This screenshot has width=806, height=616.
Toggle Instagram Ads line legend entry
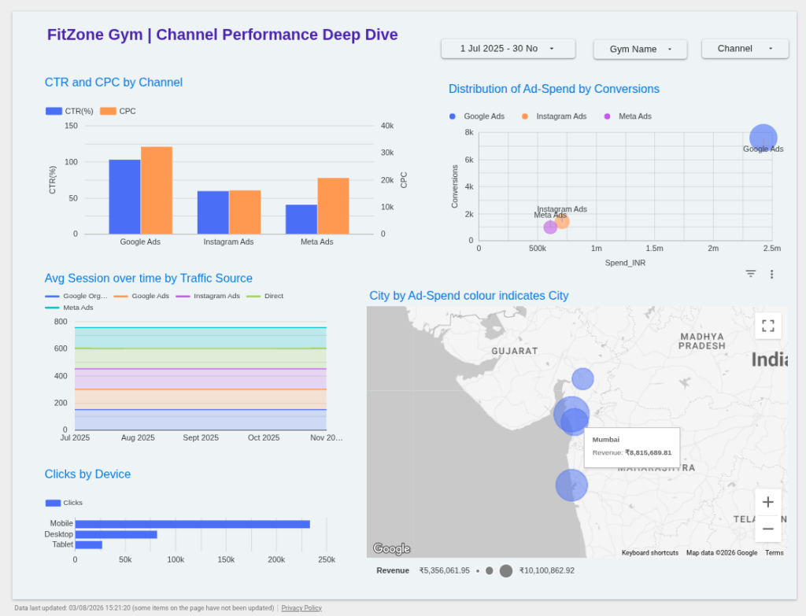pos(208,296)
